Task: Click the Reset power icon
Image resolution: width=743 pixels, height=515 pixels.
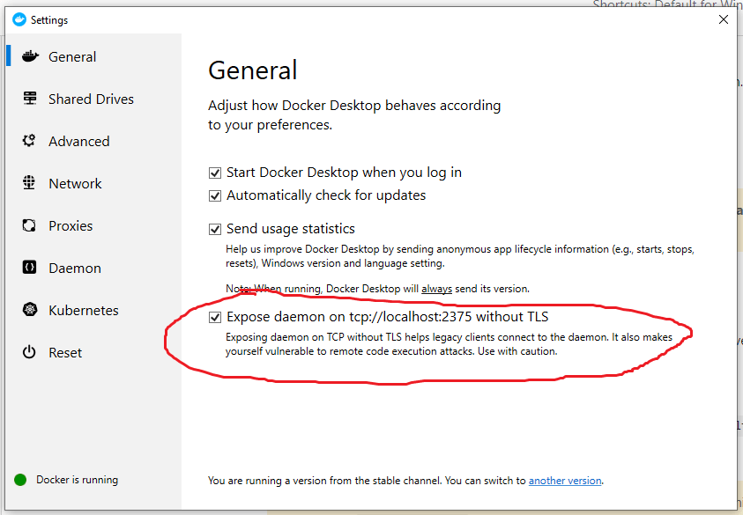Action: (30, 352)
